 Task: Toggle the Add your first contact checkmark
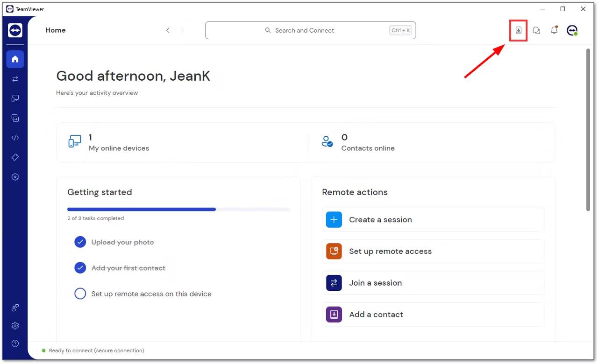80,268
